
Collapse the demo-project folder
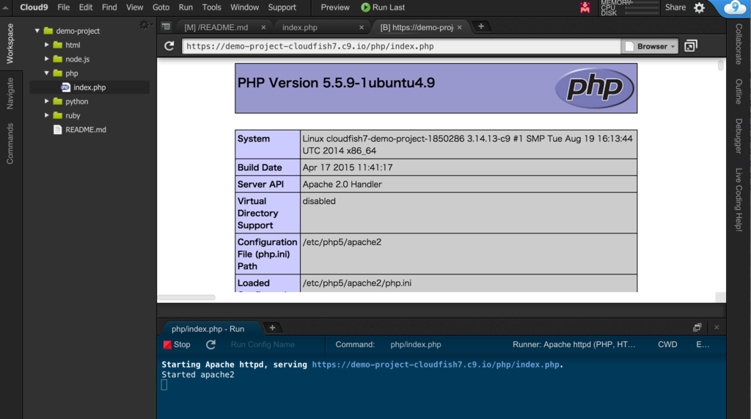[37, 31]
